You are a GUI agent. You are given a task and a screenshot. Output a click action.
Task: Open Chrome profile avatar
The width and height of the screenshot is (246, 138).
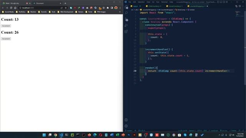[116, 8]
